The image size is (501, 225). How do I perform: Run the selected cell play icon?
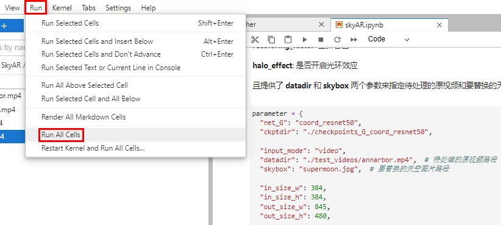(305, 39)
